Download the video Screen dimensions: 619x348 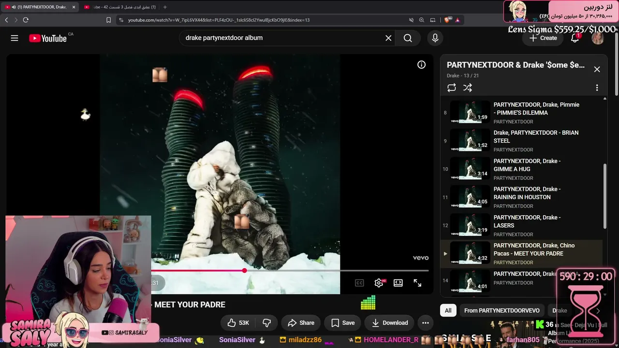pyautogui.click(x=390, y=323)
